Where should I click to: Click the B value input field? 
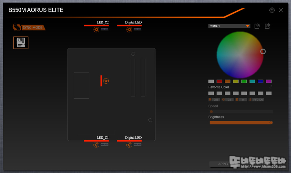click(x=243, y=100)
